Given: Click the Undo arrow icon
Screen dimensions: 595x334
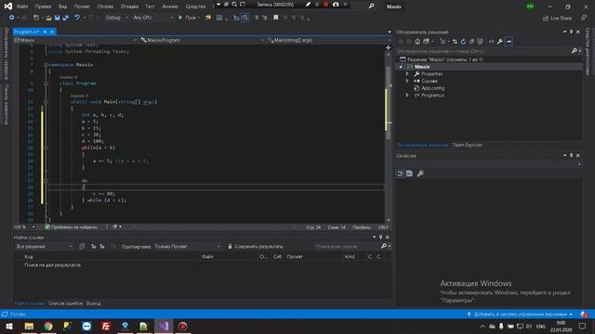Looking at the screenshot, I should 77,18.
